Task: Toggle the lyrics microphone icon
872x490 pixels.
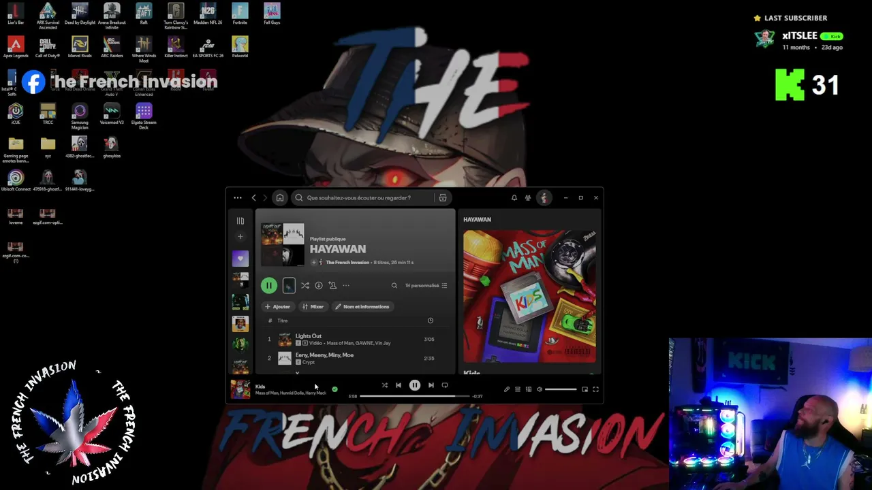Action: tap(507, 389)
